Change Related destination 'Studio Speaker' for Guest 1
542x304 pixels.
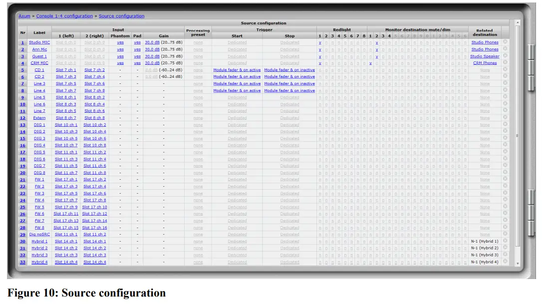(485, 56)
